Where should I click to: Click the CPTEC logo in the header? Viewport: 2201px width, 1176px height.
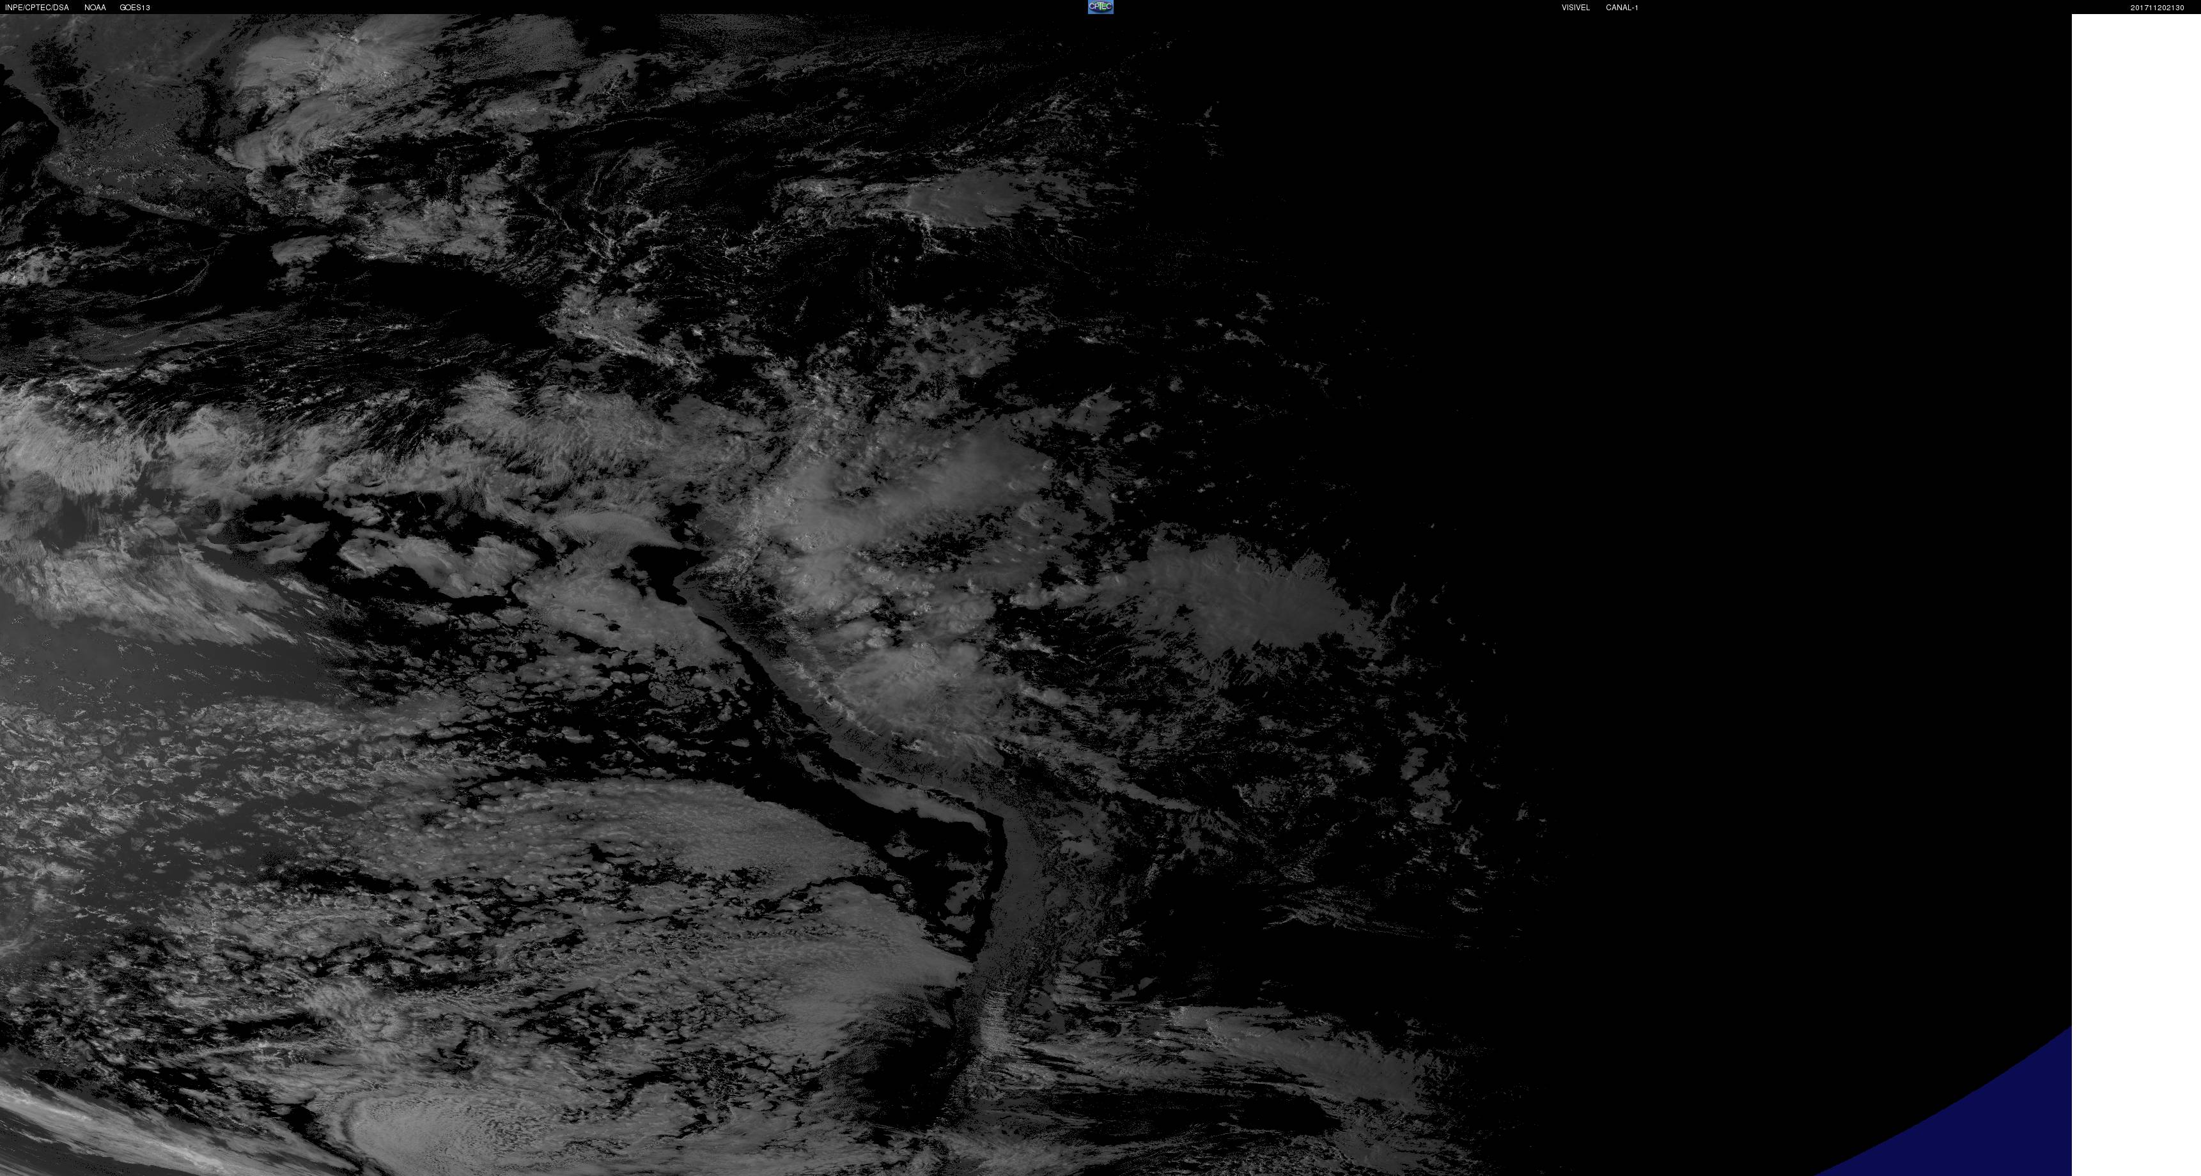(x=1101, y=7)
